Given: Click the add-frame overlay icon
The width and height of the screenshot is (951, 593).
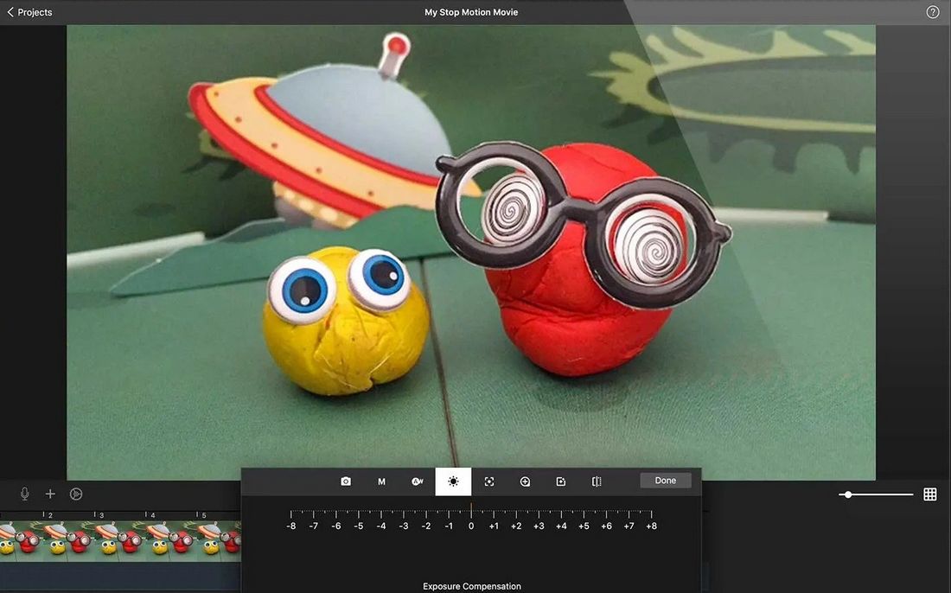Looking at the screenshot, I should point(561,481).
